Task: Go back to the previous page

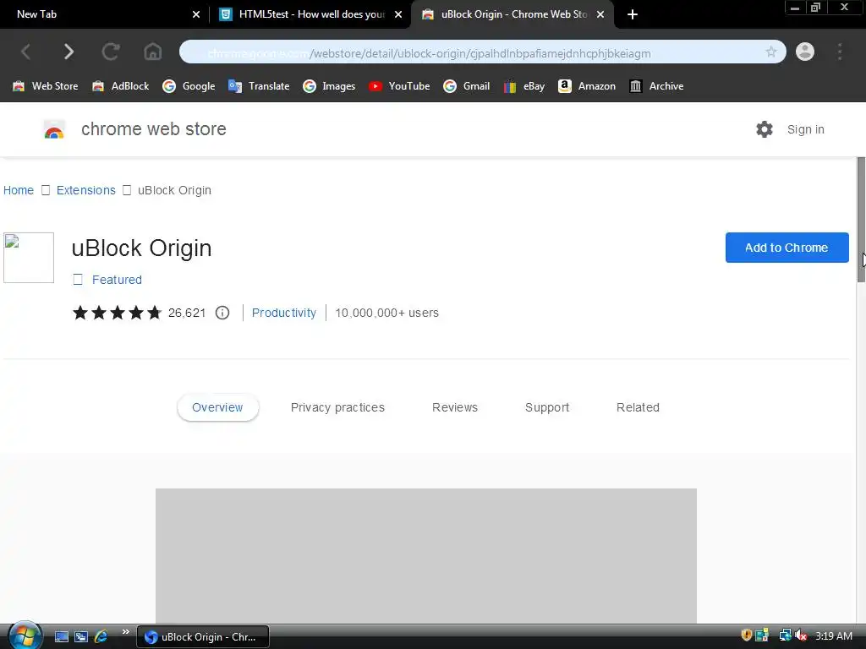Action: tap(26, 52)
